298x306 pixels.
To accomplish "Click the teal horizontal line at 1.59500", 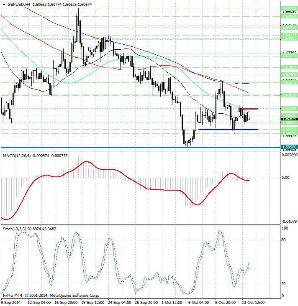I will pos(141,147).
